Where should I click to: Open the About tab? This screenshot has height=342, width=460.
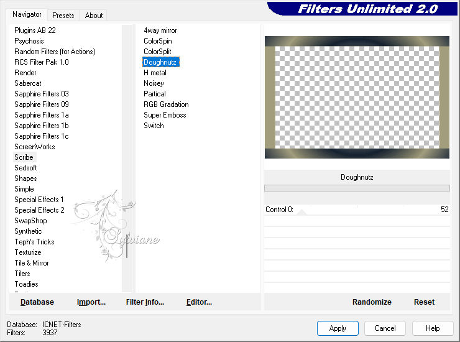pyautogui.click(x=94, y=16)
